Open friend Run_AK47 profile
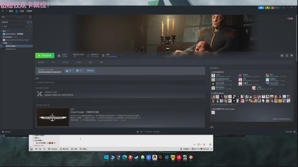Viewport: 298px width, 167px height. (274, 83)
